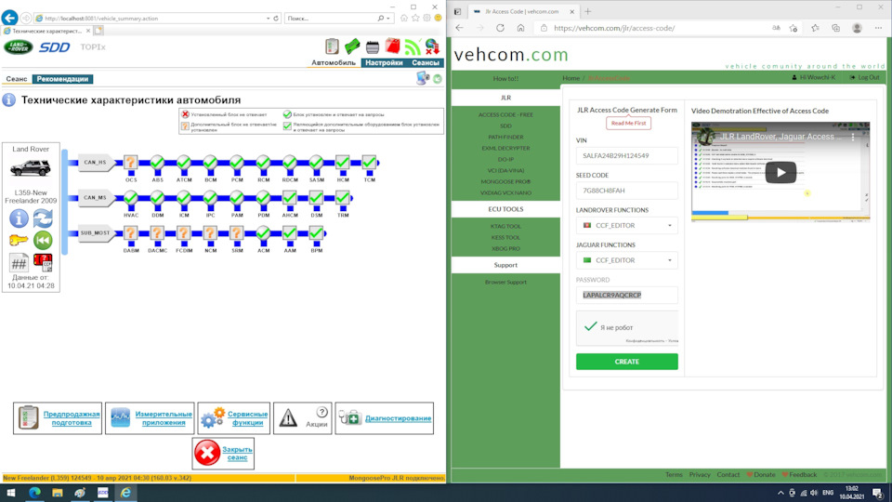Click the green rewind icon
The image size is (892, 502).
point(43,240)
